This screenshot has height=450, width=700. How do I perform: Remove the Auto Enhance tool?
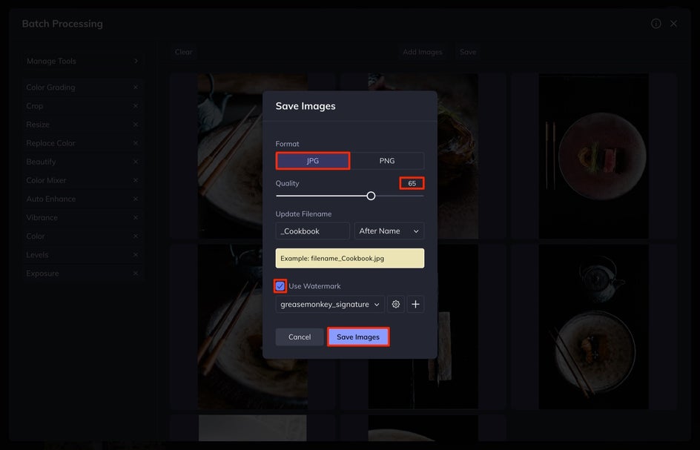pyautogui.click(x=136, y=199)
